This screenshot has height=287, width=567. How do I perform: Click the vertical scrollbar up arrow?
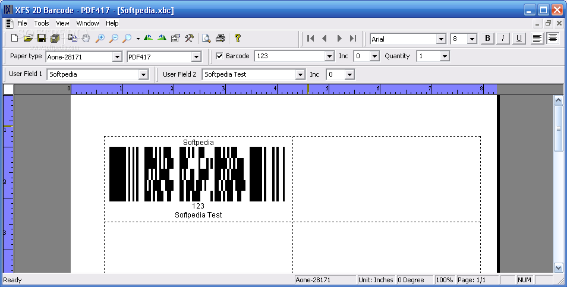tap(558, 100)
